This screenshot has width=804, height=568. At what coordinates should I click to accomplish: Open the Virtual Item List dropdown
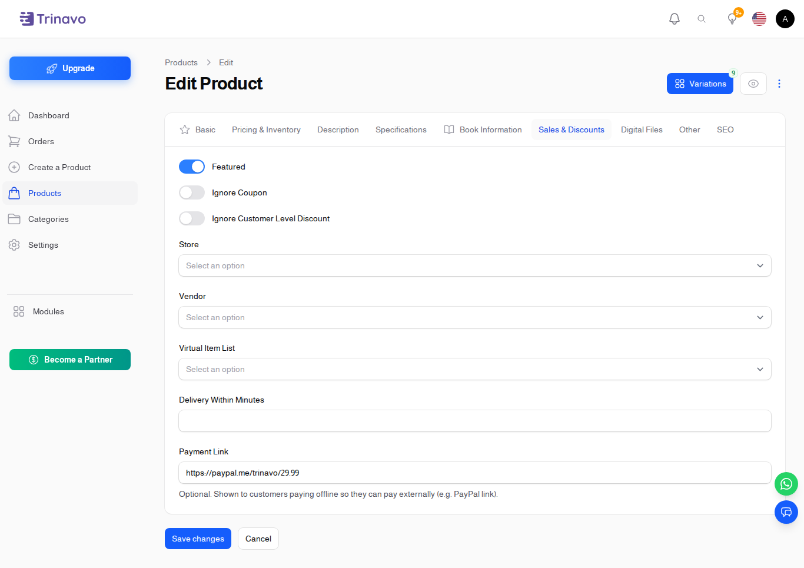point(475,369)
